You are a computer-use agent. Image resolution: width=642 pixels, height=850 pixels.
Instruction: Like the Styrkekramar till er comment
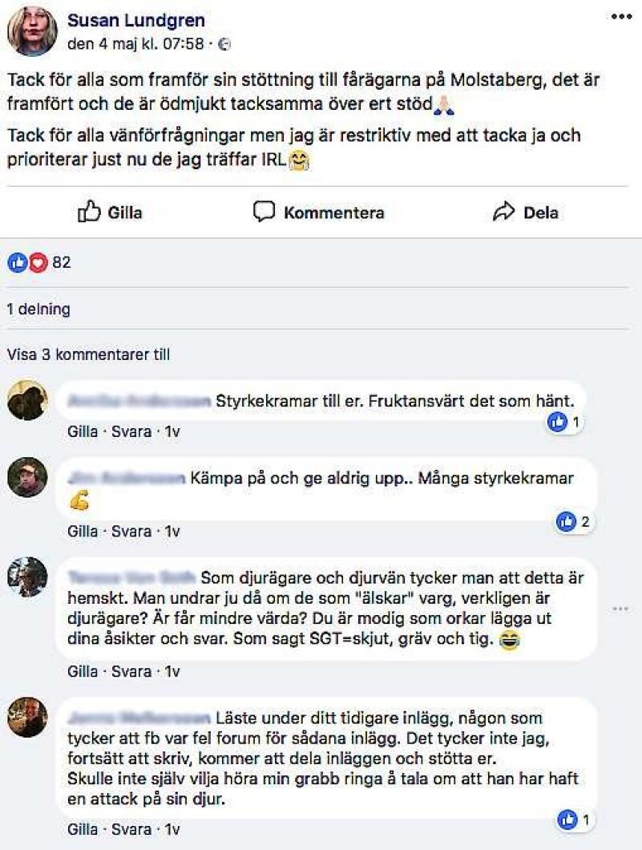82,431
